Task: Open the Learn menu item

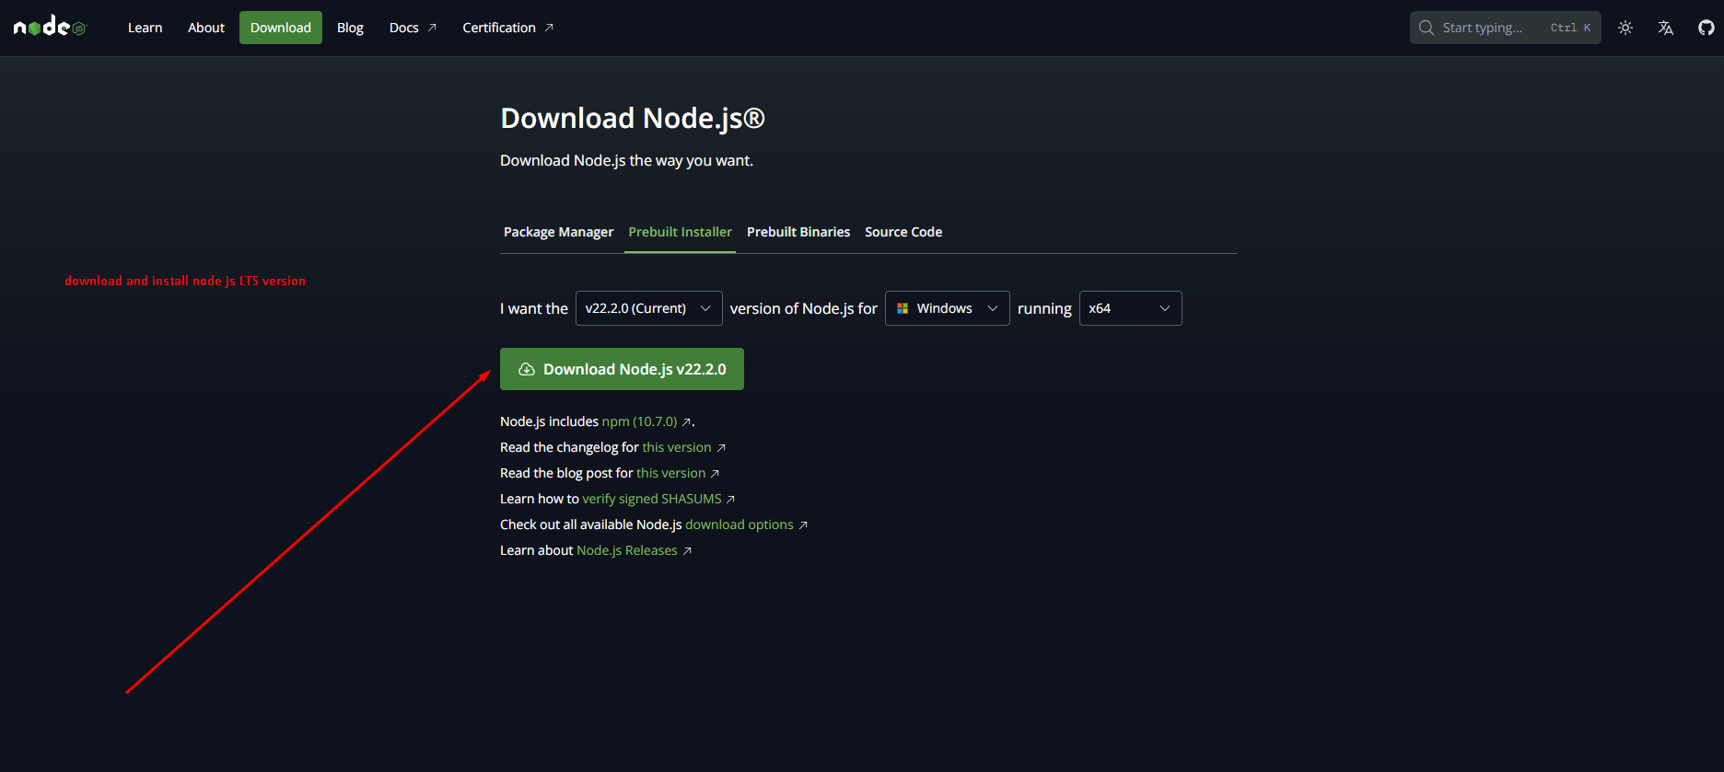Action: (x=145, y=28)
